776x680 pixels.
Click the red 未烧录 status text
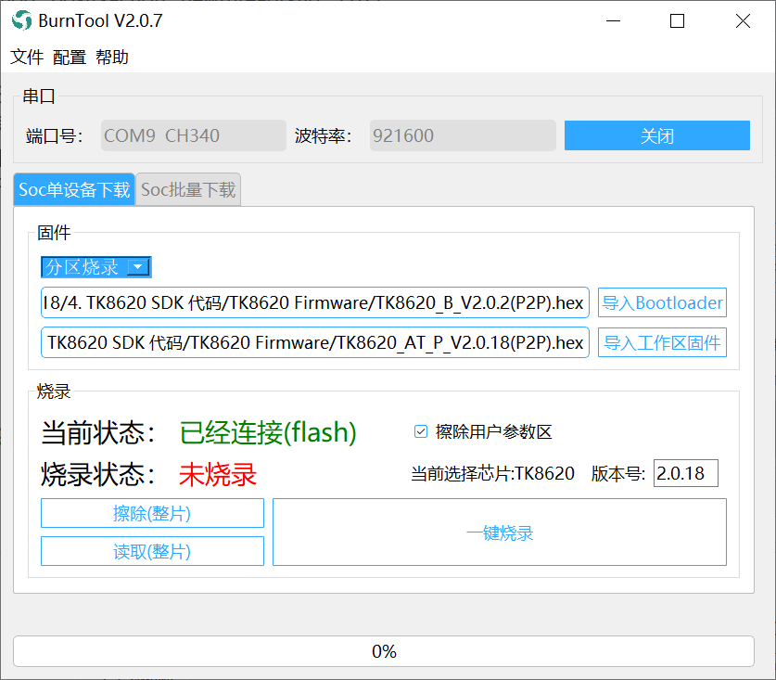218,474
